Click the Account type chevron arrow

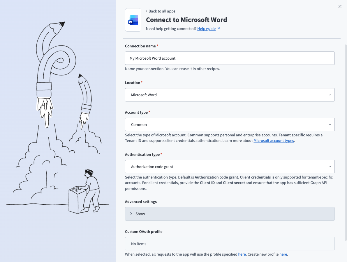[330, 124]
